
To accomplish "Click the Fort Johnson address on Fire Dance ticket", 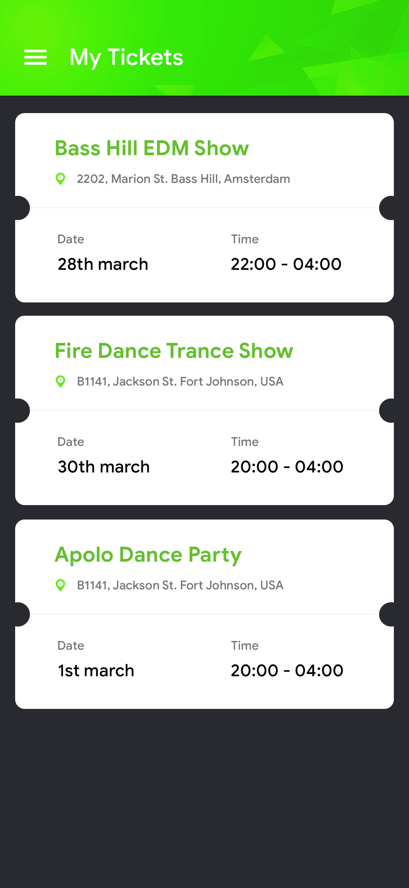I will (x=180, y=381).
